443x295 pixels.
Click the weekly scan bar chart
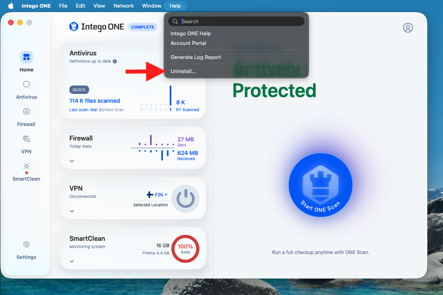pyautogui.click(x=156, y=99)
